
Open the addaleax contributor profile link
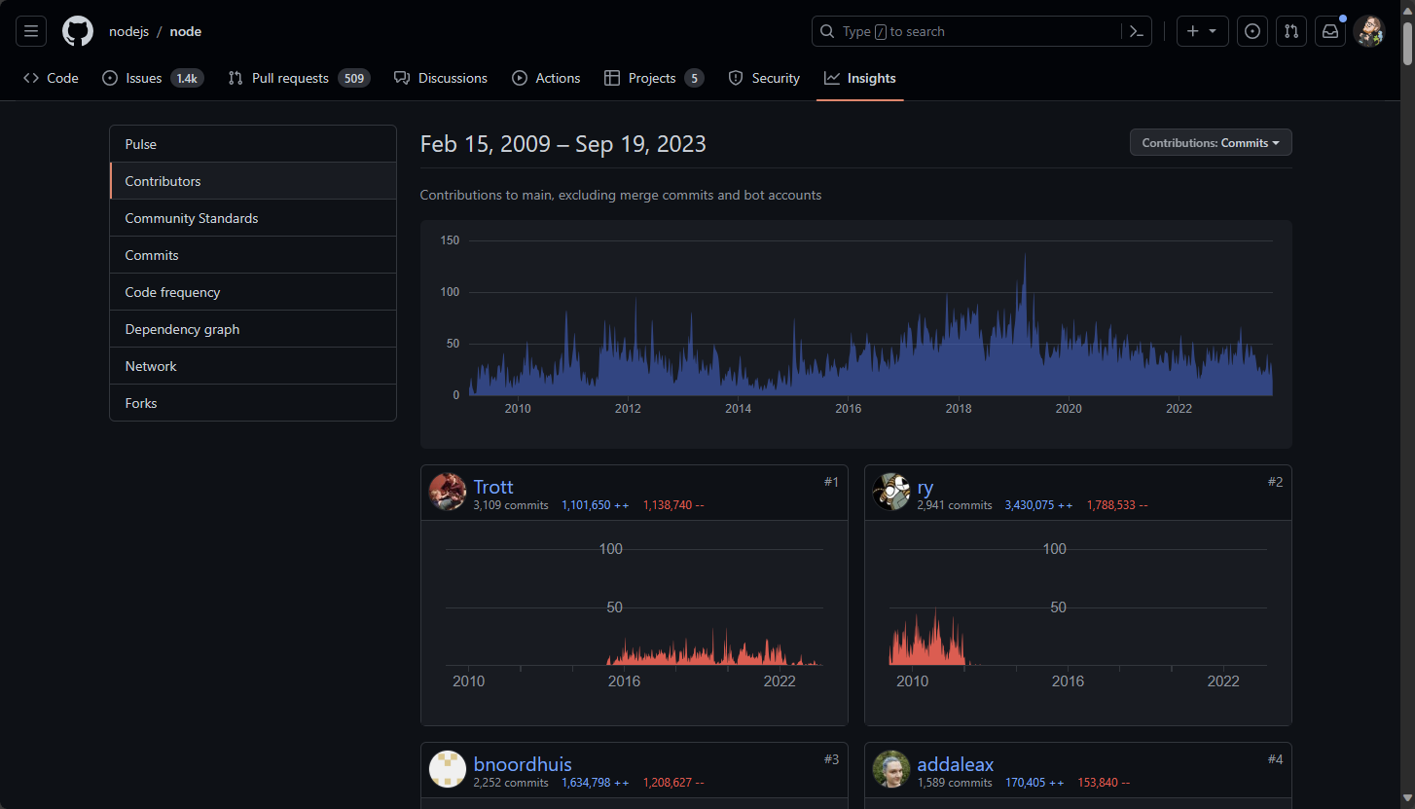click(956, 764)
